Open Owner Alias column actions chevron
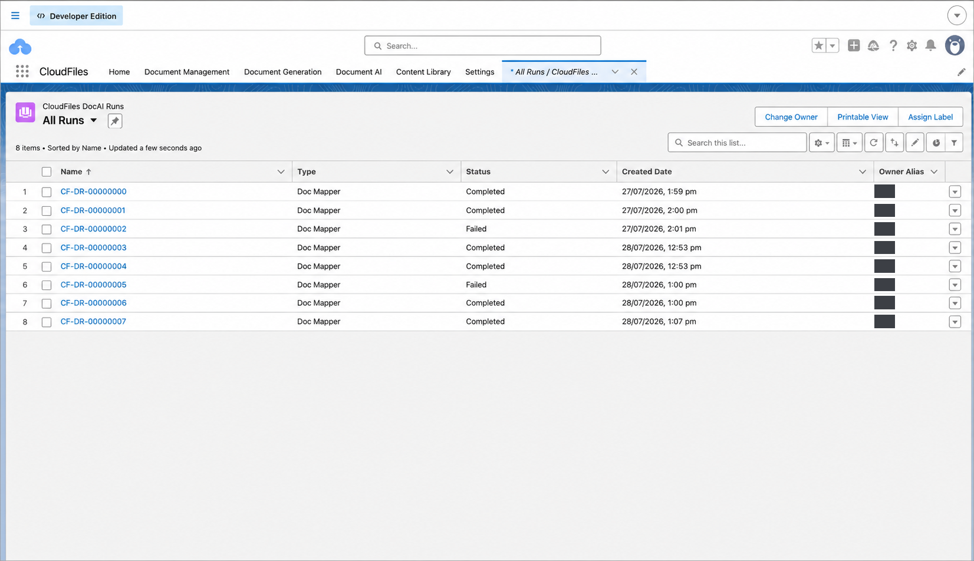974x561 pixels. pyautogui.click(x=934, y=171)
